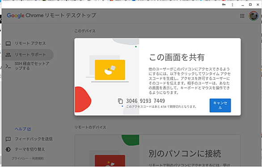
Task: Click the access code 3046 9193 7449
Action: click(145, 101)
